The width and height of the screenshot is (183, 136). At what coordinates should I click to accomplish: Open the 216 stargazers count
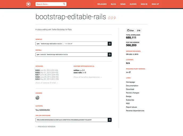139,31
